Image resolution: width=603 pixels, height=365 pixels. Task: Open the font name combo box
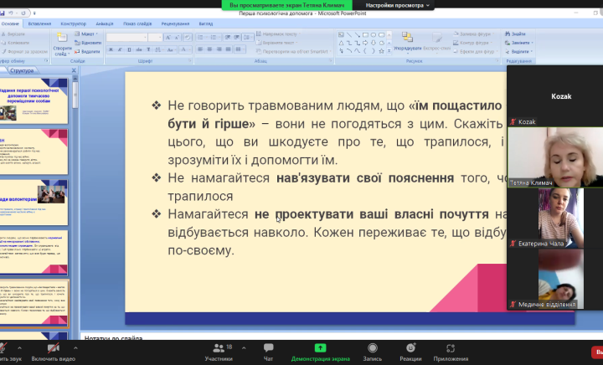[126, 38]
